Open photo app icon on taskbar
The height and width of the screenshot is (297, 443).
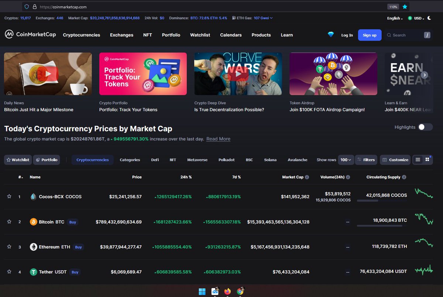[215, 291]
